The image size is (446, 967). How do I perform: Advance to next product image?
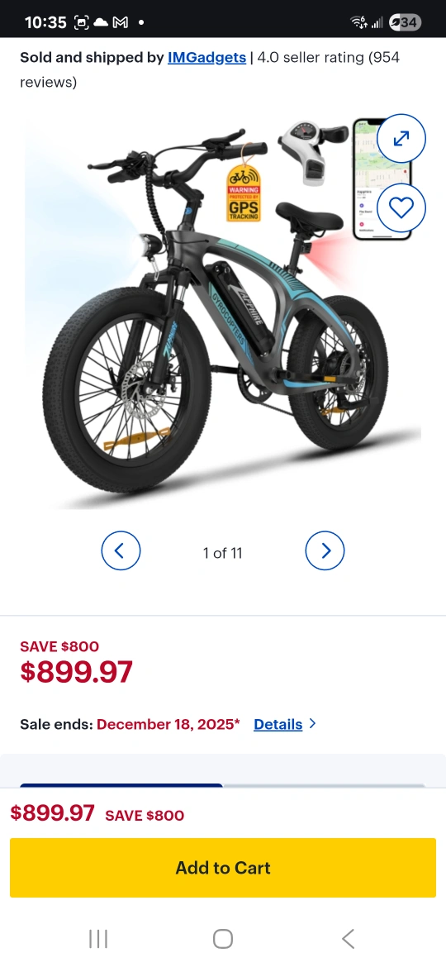(x=325, y=550)
